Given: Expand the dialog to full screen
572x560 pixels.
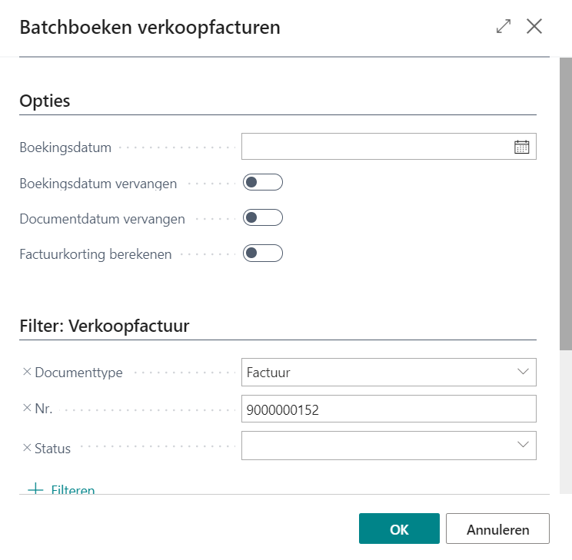Looking at the screenshot, I should (x=504, y=27).
